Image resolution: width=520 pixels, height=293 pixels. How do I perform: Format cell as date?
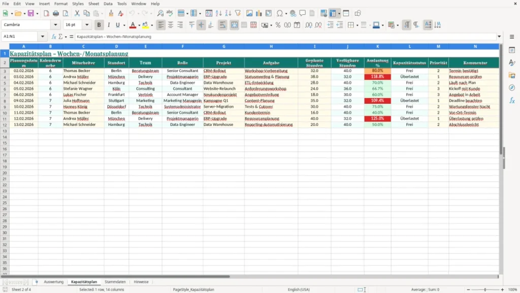[x=297, y=25]
